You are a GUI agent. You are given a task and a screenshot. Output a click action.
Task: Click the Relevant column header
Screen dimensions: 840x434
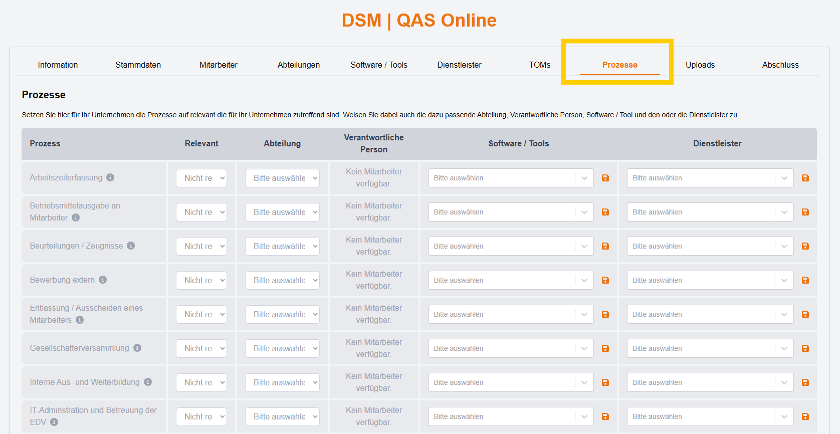pos(201,143)
